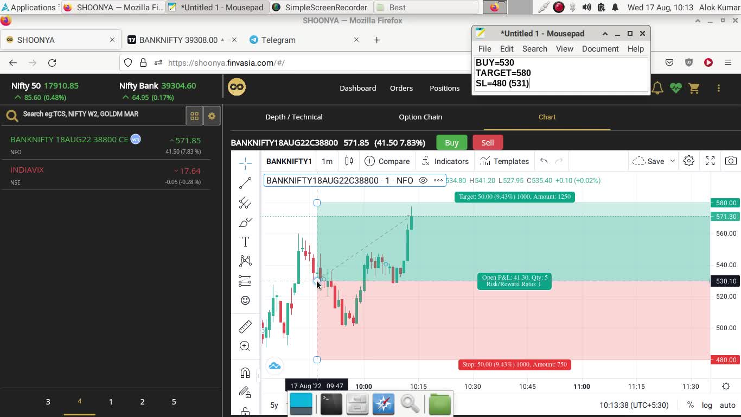
Task: Open the emoji icons tool
Action: click(x=245, y=300)
